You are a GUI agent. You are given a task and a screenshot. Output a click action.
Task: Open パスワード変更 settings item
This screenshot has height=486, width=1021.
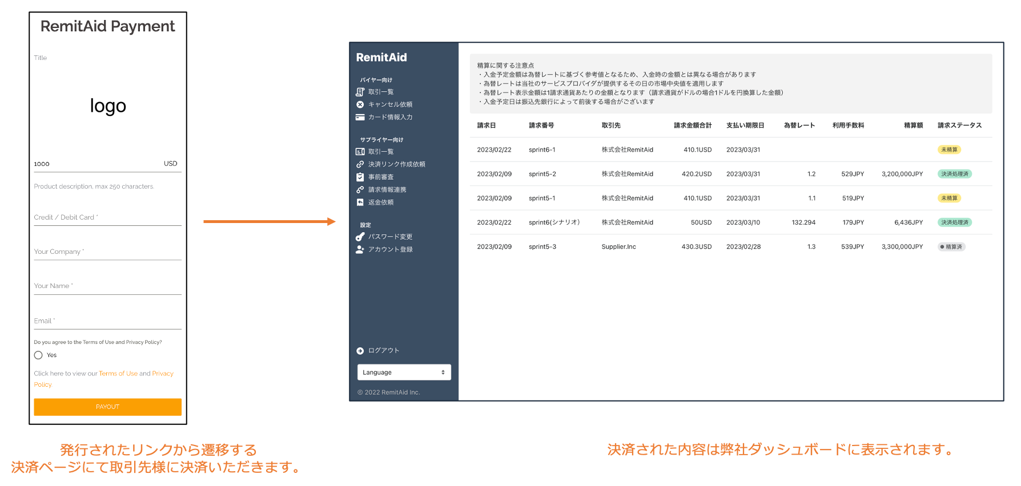click(x=390, y=237)
